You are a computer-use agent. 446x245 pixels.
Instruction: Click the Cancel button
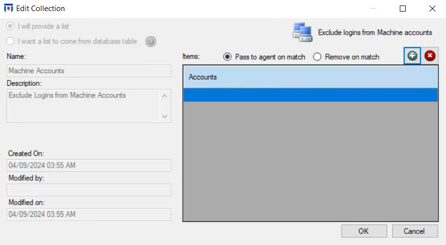point(415,231)
